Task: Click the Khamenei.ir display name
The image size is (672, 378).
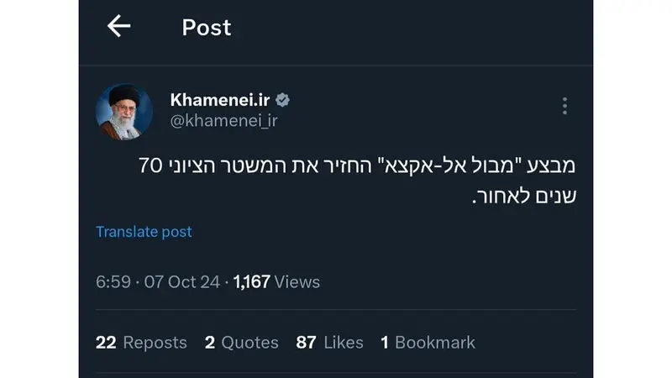Action: click(220, 100)
